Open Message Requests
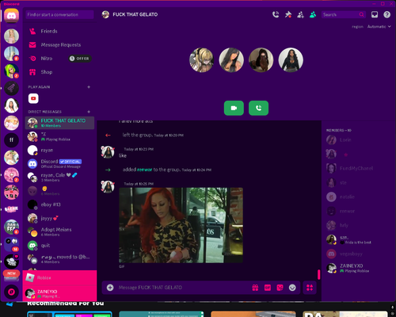Viewport: 396px width, 317px height. pos(59,45)
